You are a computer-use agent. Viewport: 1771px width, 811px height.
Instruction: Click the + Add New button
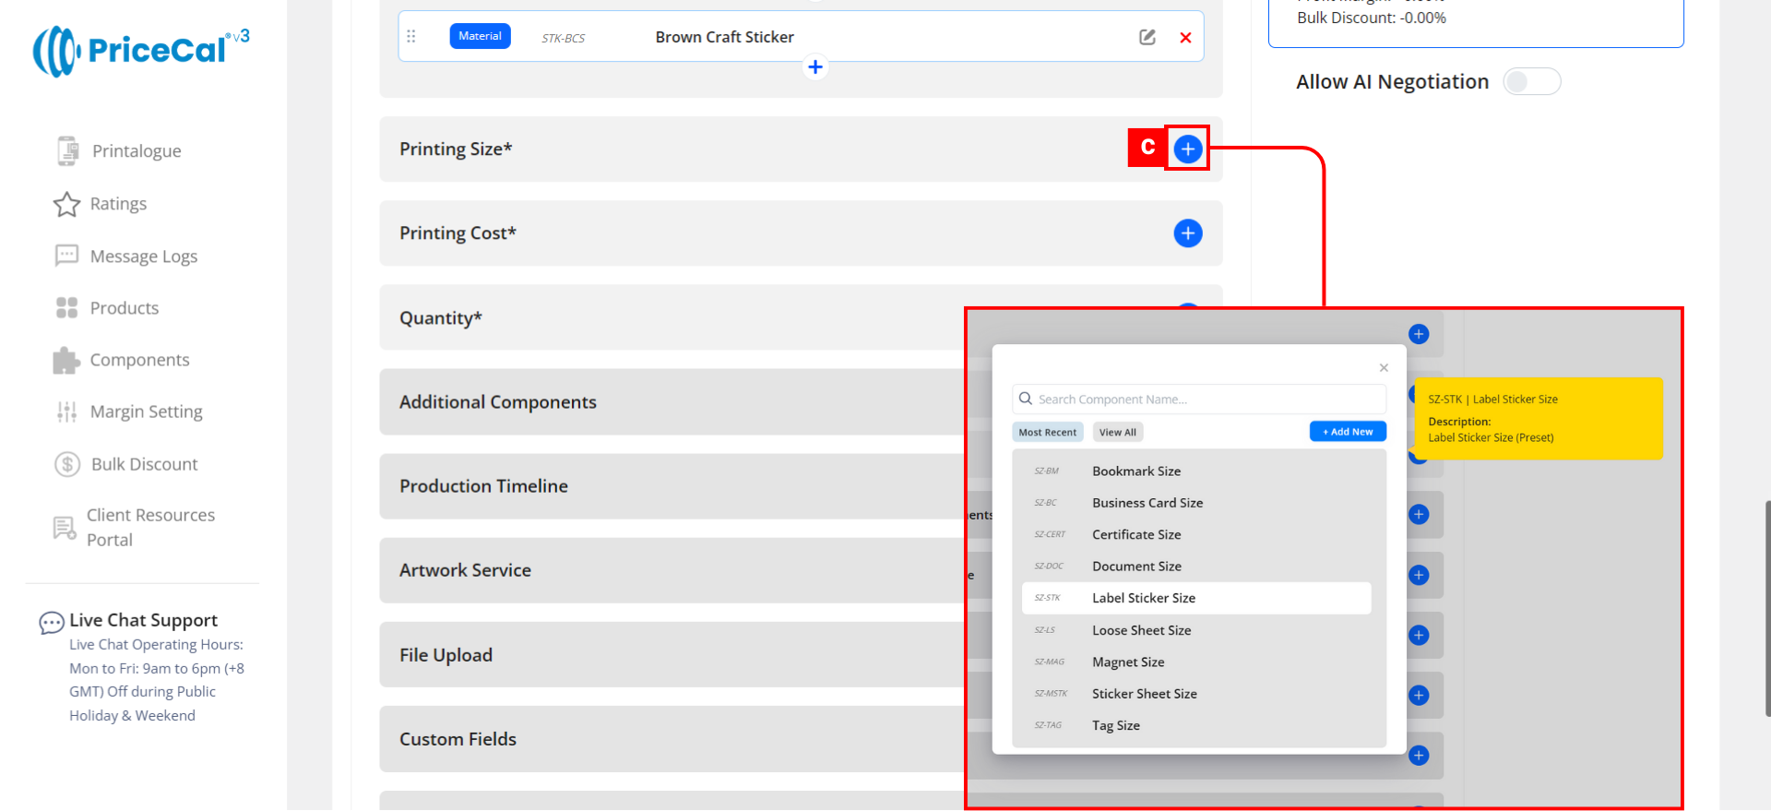[1347, 432]
